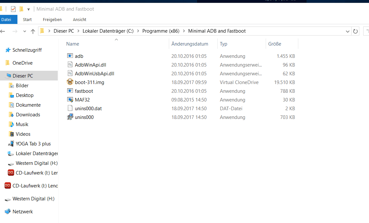Expand the address bar history dropdown
Screen dimensions: 369x223
point(348,31)
